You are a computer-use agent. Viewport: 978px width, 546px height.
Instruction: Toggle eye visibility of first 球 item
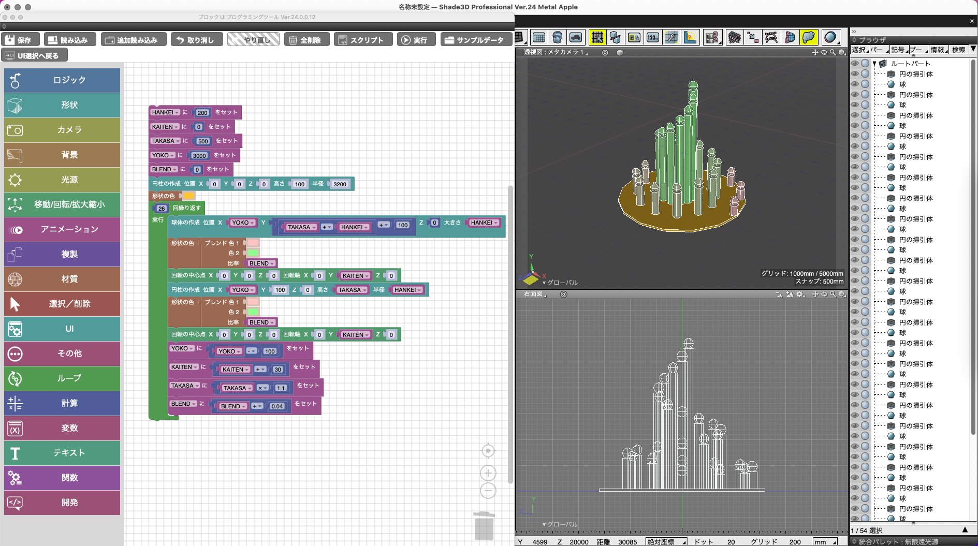click(x=855, y=84)
